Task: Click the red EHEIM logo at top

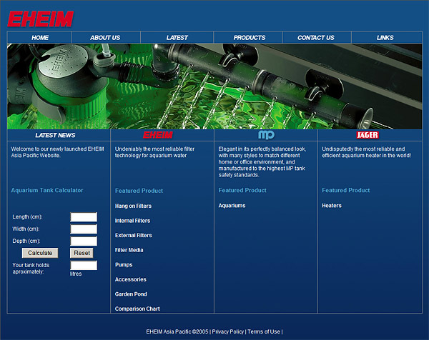Action: [41, 19]
